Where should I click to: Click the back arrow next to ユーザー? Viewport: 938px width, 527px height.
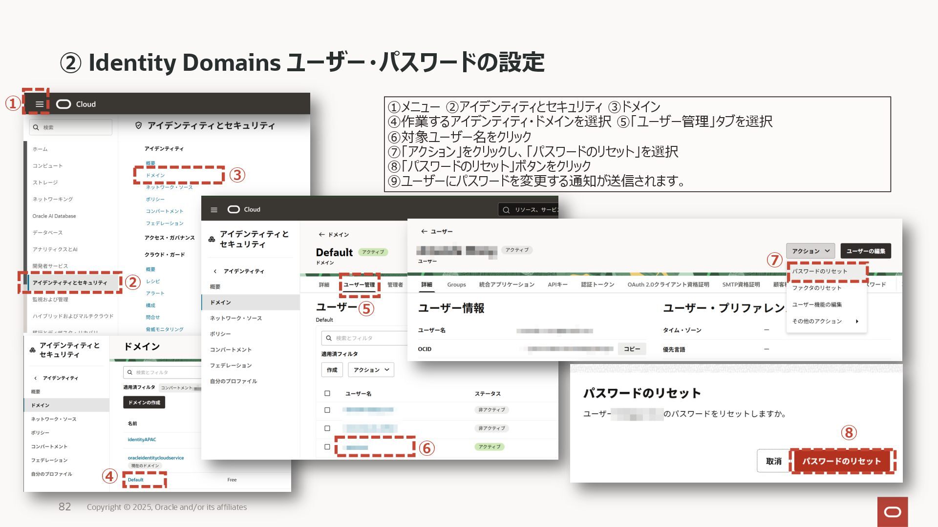pos(424,231)
